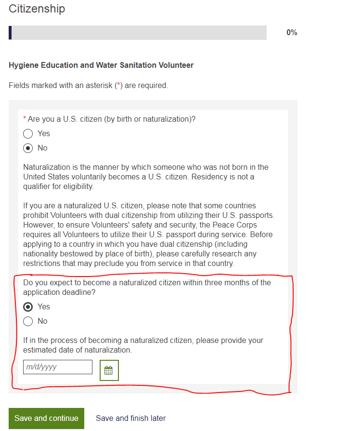337x431 pixels.
Task: Click the 'estimated date of naturalization' instruction text
Action: pos(143,345)
